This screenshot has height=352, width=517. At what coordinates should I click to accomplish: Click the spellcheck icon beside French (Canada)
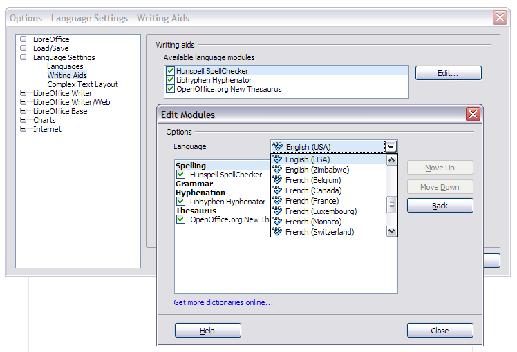(x=278, y=190)
